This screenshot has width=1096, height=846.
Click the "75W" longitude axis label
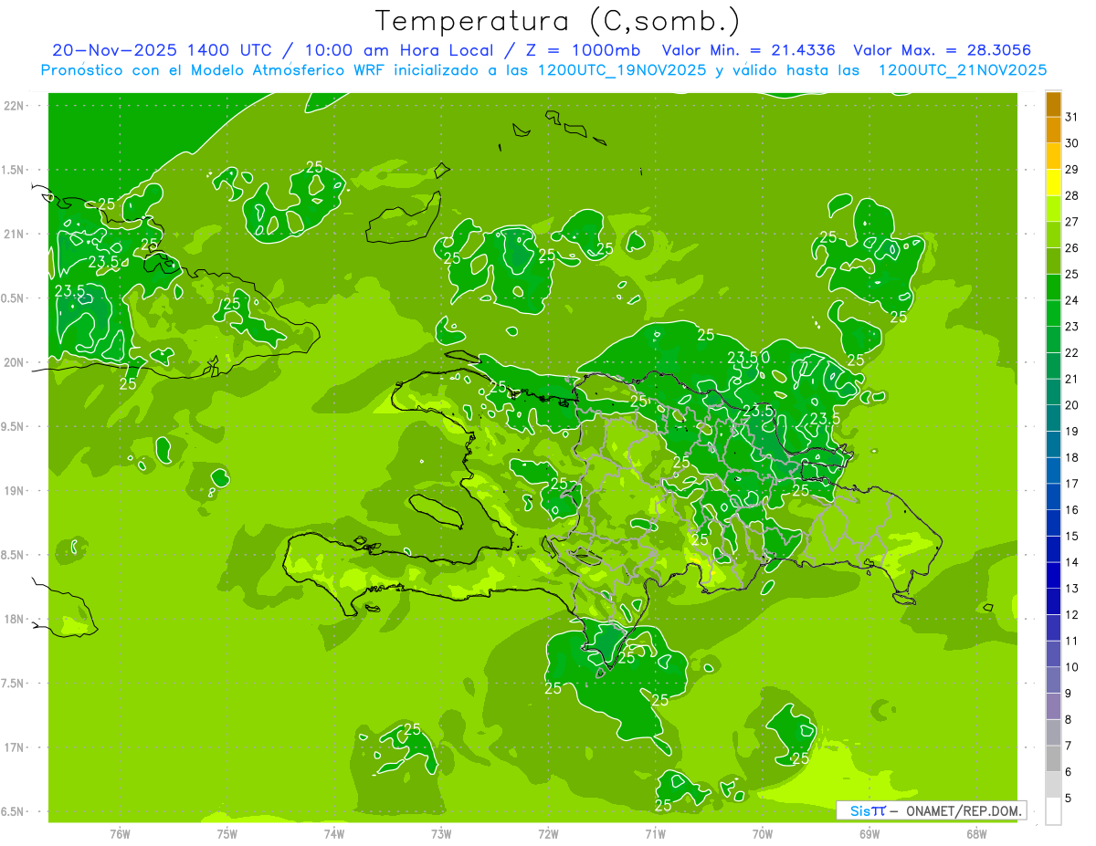click(x=227, y=834)
